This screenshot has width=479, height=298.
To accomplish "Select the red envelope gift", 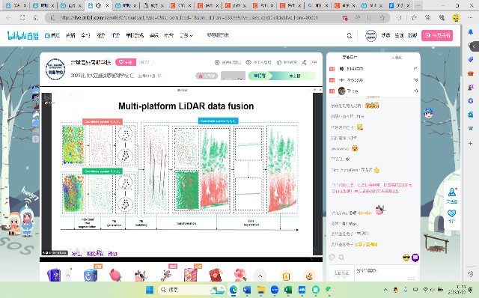I will (216, 275).
